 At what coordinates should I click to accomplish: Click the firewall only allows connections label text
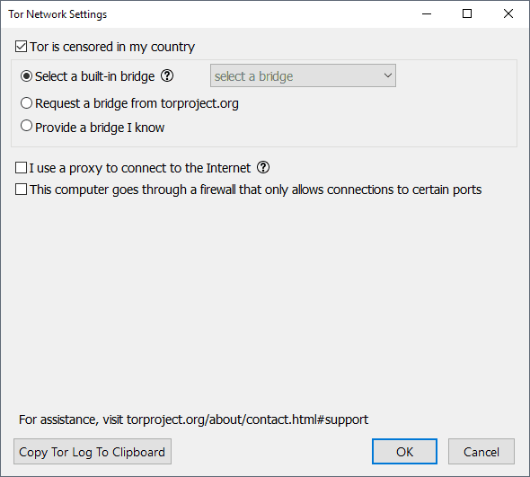(x=255, y=190)
